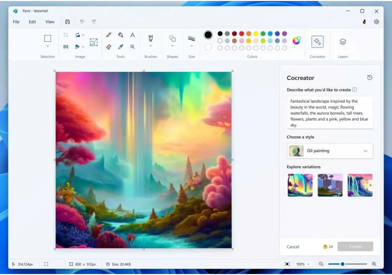This screenshot has width=392, height=275.
Task: Pick the pink color swatch
Action: click(x=242, y=41)
